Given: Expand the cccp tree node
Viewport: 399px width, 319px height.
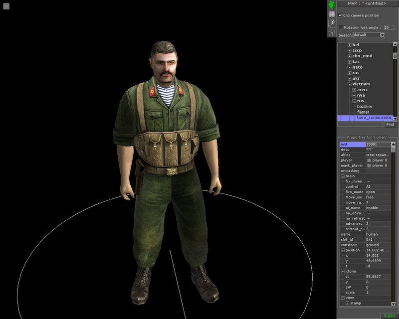Looking at the screenshot, I should tap(350, 51).
